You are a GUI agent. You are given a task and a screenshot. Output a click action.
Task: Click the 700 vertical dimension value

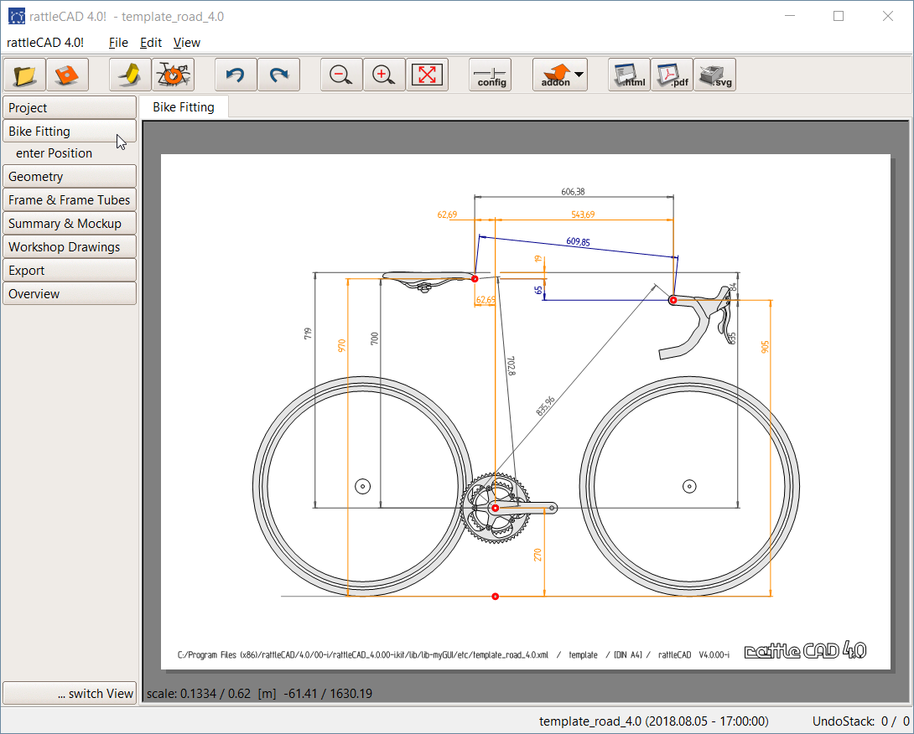pyautogui.click(x=375, y=338)
